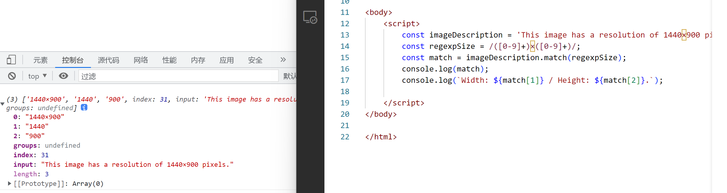Screen dimensions: 727x193
Task: Click the 过滤 filter input field
Action: (x=178, y=76)
